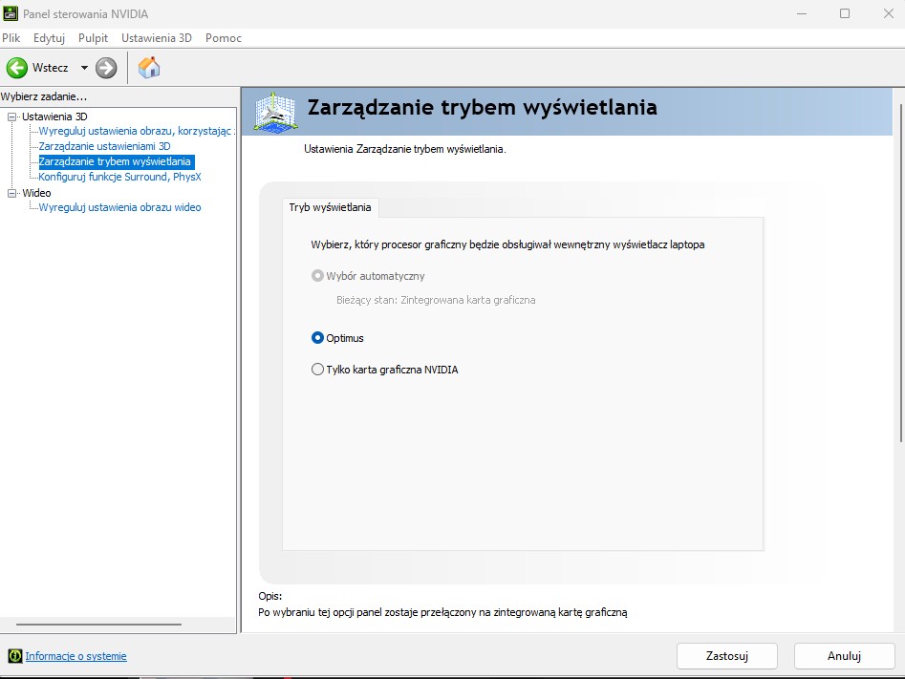
Task: Click the system information icon at bottom left
Action: 14,656
